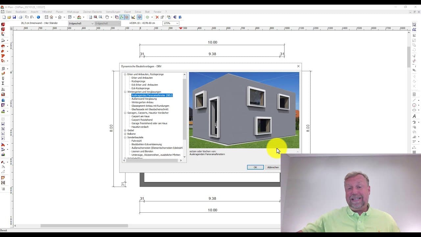Click the panorama window preview image
This screenshot has width=421, height=237.
244,110
